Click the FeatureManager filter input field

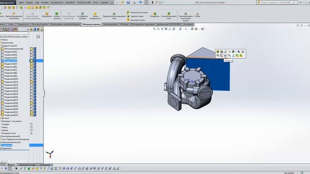pos(14,33)
